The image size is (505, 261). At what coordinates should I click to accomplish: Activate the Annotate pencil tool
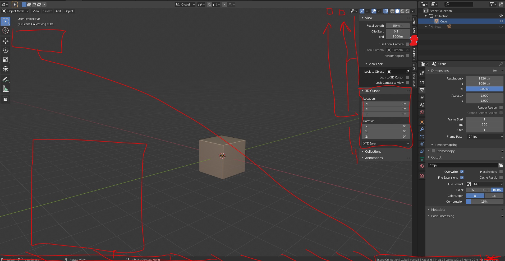pyautogui.click(x=5, y=80)
